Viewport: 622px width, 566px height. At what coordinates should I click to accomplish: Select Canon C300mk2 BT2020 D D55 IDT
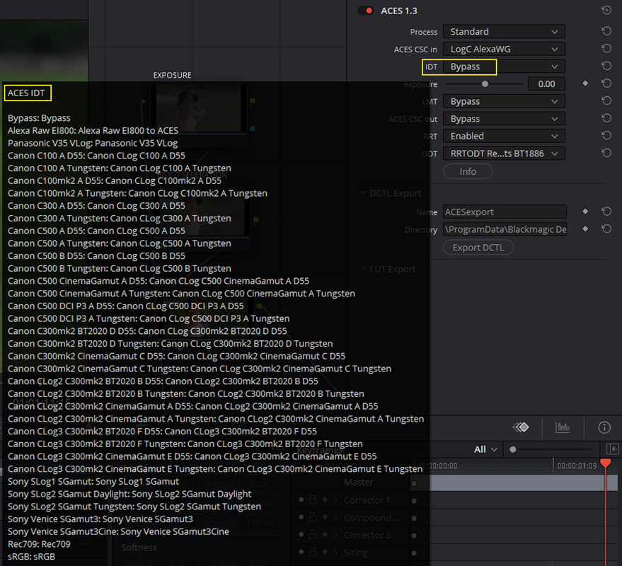[x=147, y=331]
